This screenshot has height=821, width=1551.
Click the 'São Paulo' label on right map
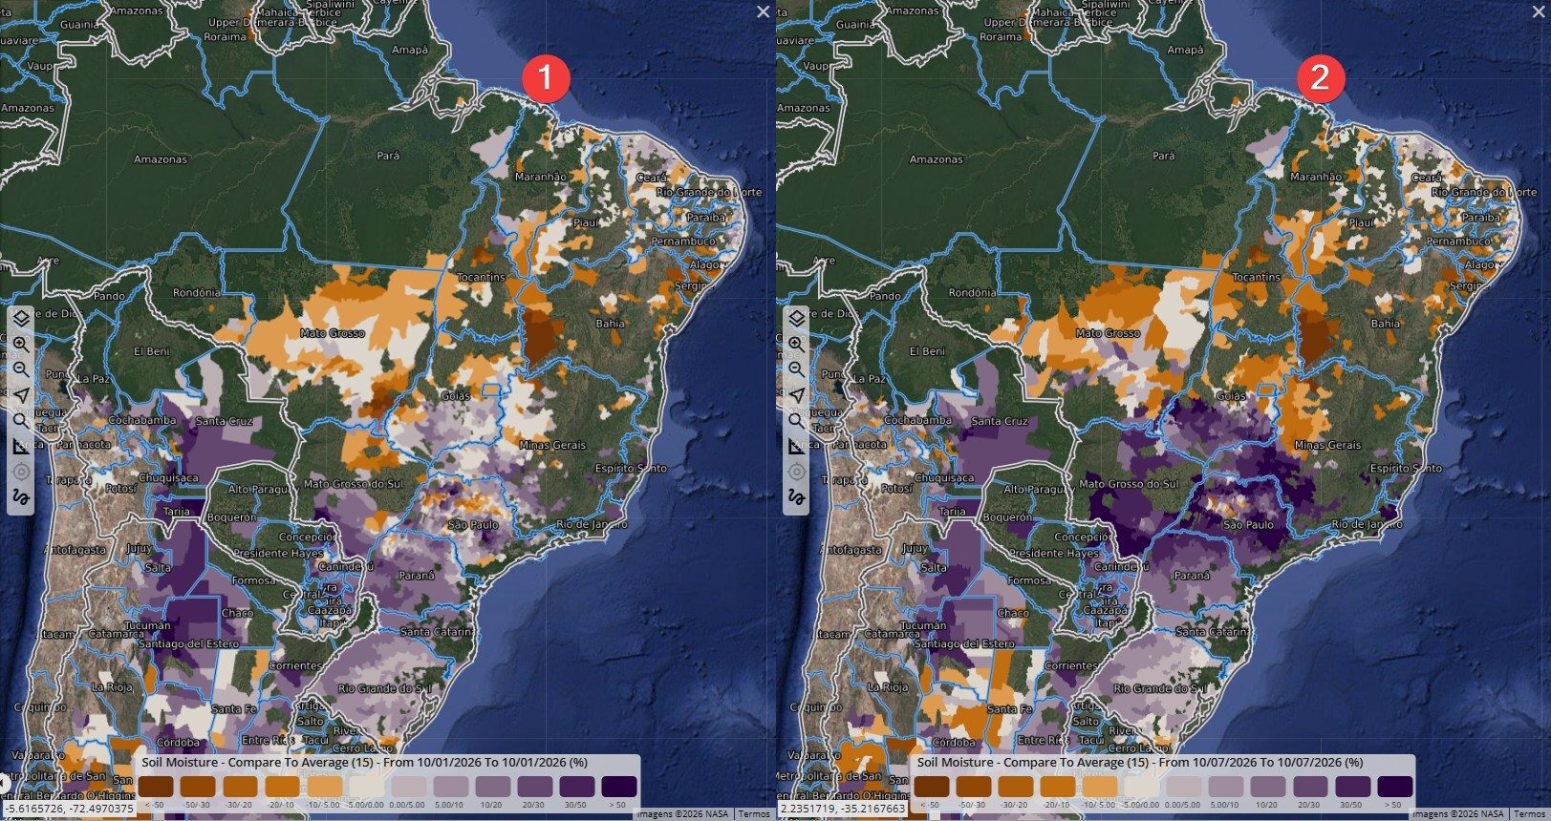(1249, 525)
